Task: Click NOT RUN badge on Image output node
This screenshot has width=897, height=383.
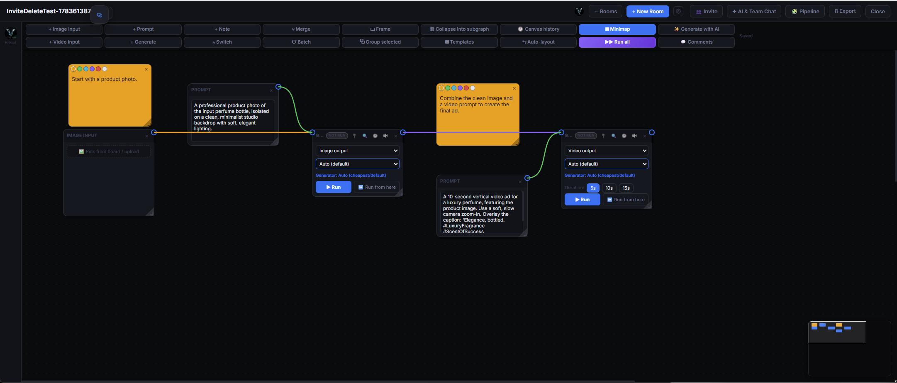Action: tap(337, 136)
